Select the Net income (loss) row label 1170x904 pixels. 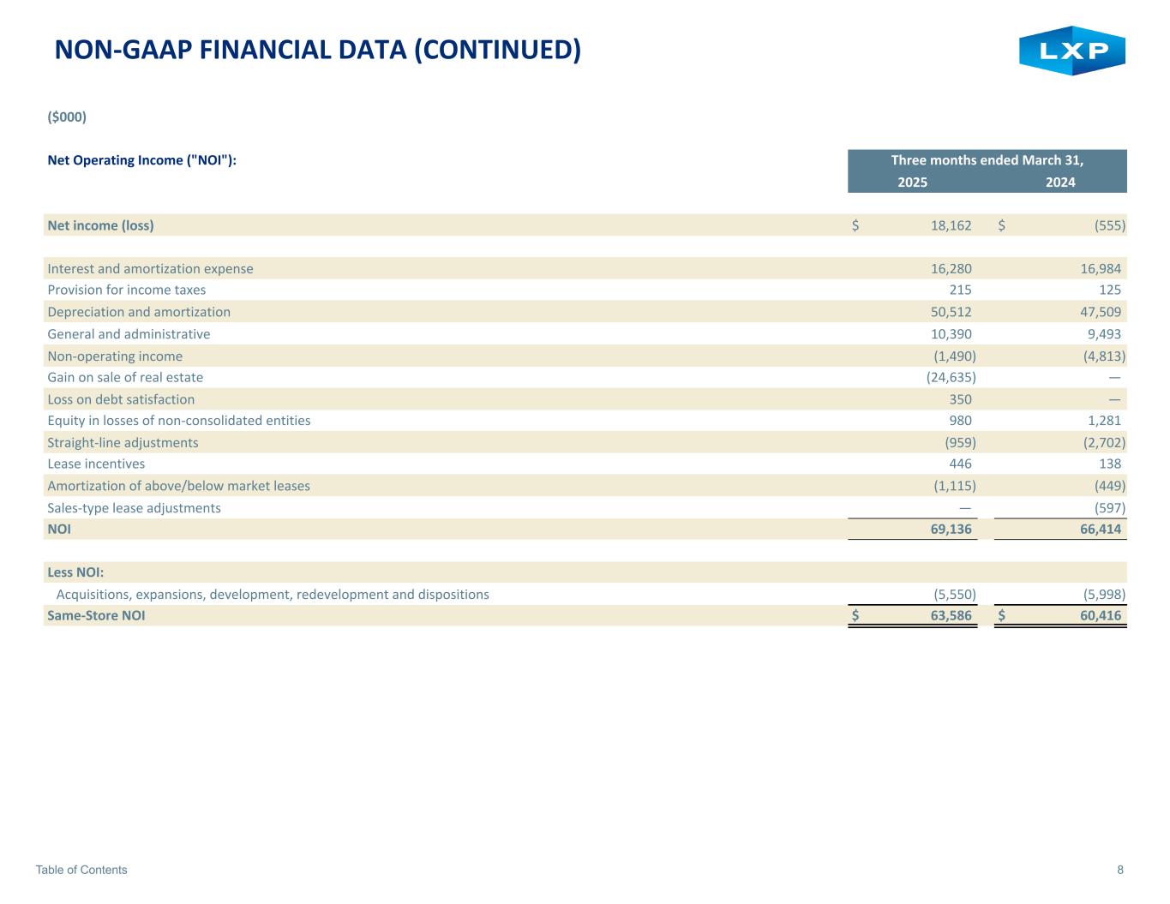(x=100, y=225)
